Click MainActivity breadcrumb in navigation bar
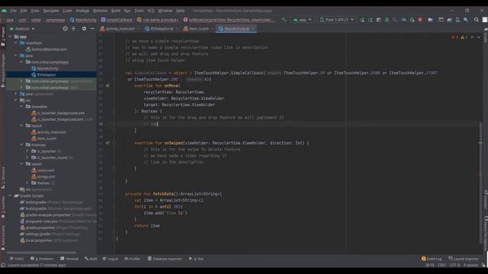488x274 pixels. (x=83, y=20)
